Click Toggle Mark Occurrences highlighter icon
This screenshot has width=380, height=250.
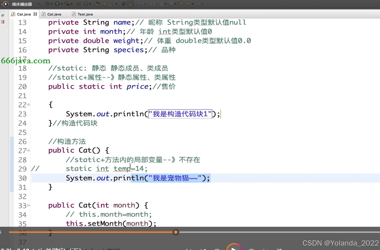(x=131, y=4)
